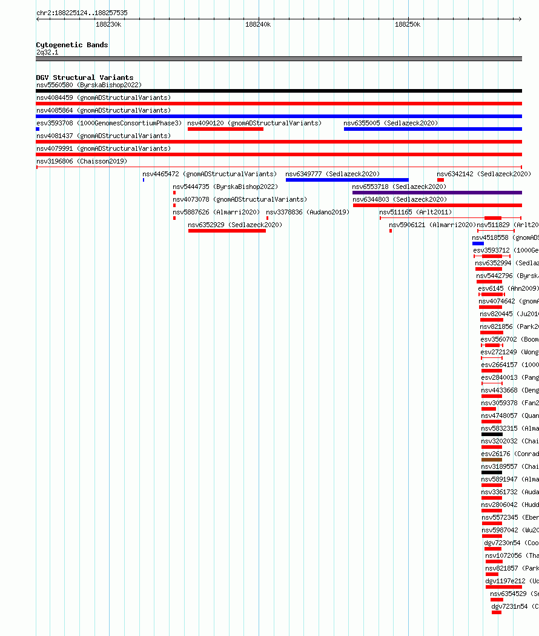539x636 pixels.
Task: Open variant nsv4081437 gnomAD label
Action: pos(104,136)
